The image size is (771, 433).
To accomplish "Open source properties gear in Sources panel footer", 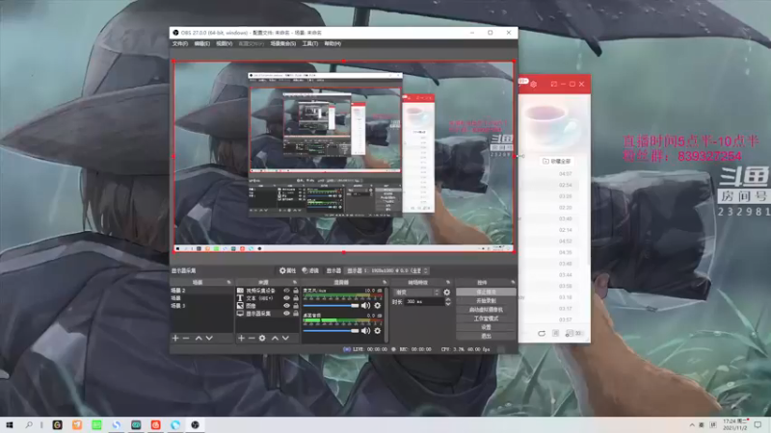I will 262,339.
